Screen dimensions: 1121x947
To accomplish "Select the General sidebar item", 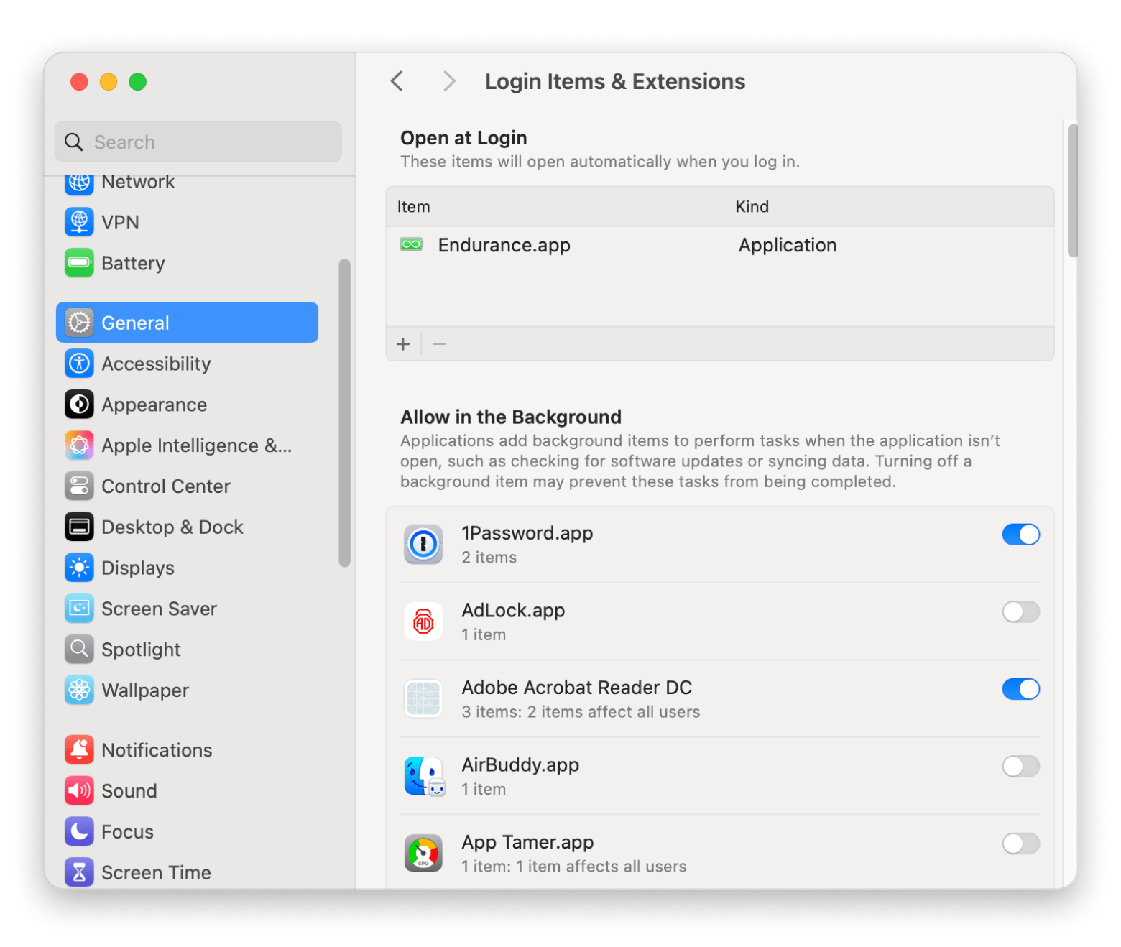I will pos(187,323).
